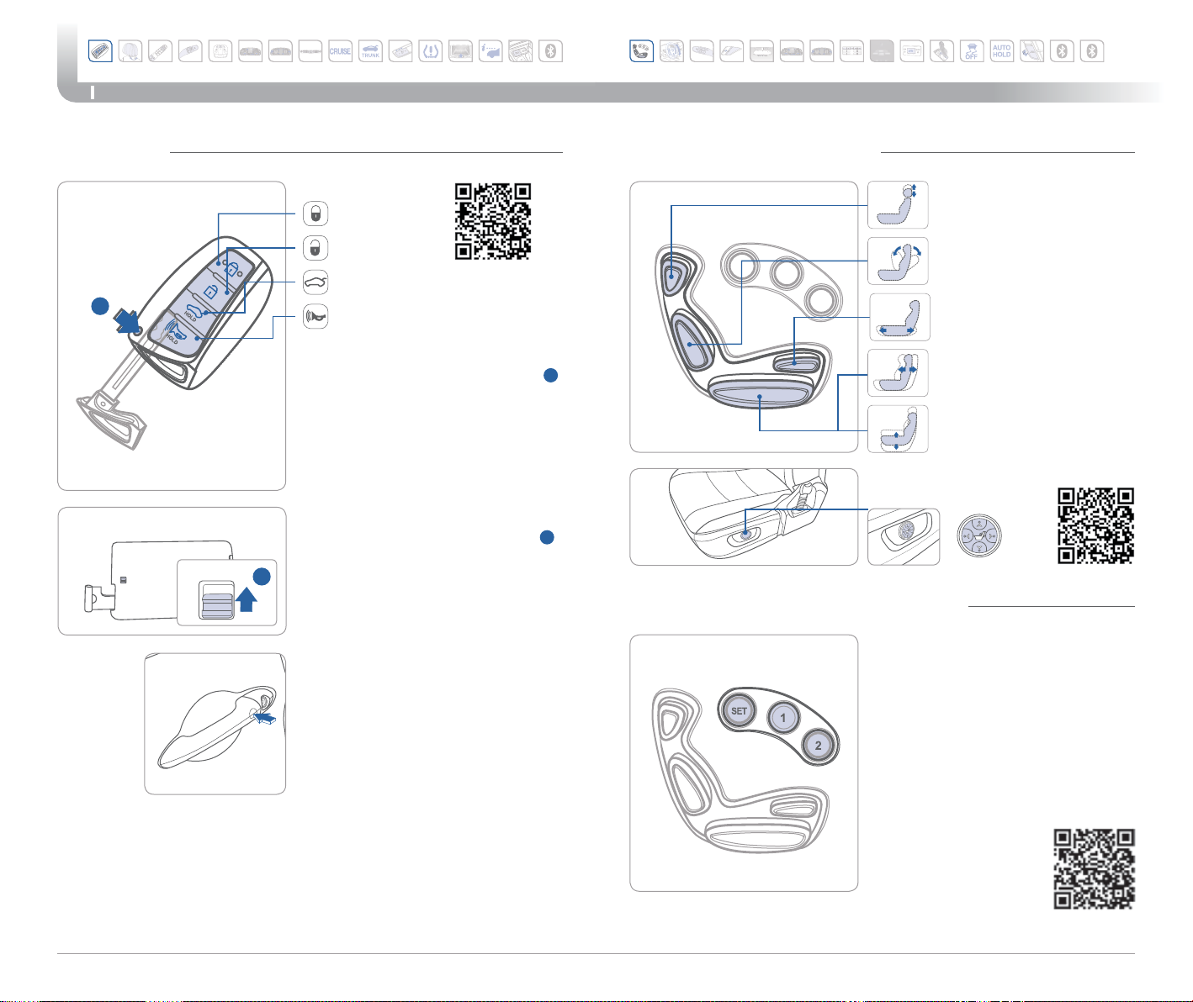Click the door handle keyhole illustration

pyautogui.click(x=215, y=724)
